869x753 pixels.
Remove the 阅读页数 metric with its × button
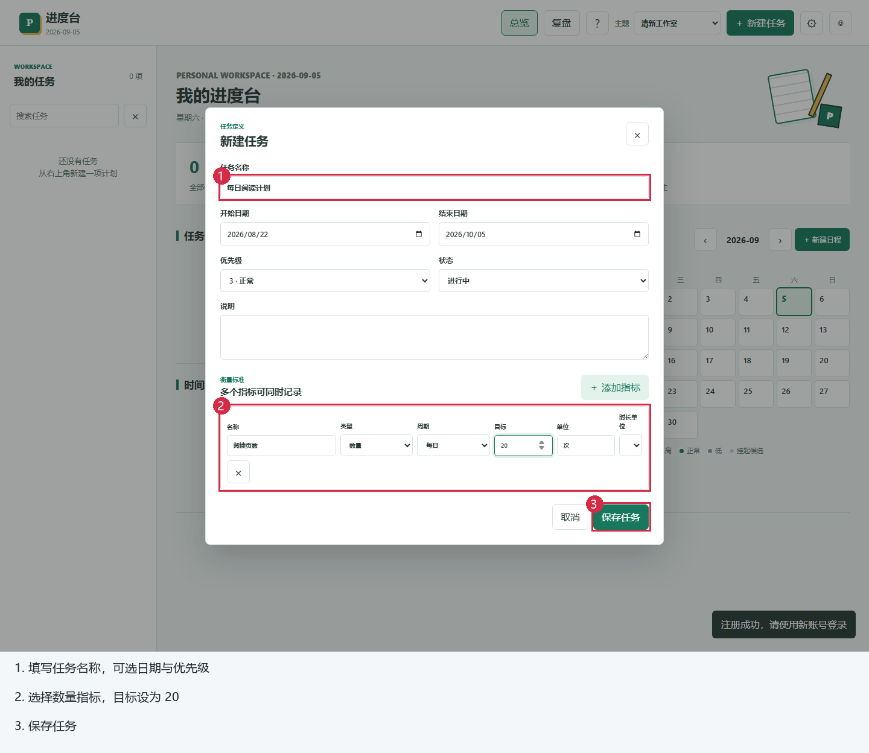point(238,472)
